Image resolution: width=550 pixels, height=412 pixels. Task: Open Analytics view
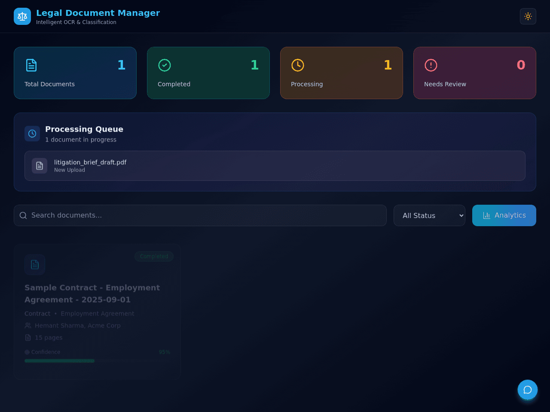(504, 215)
